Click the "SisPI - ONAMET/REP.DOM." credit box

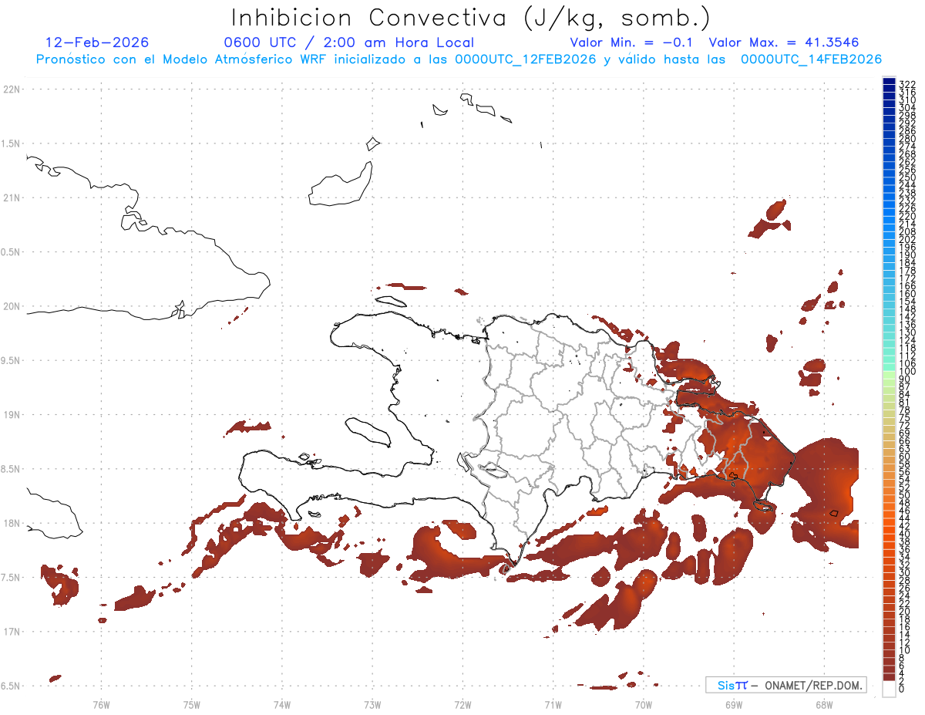pos(785,685)
